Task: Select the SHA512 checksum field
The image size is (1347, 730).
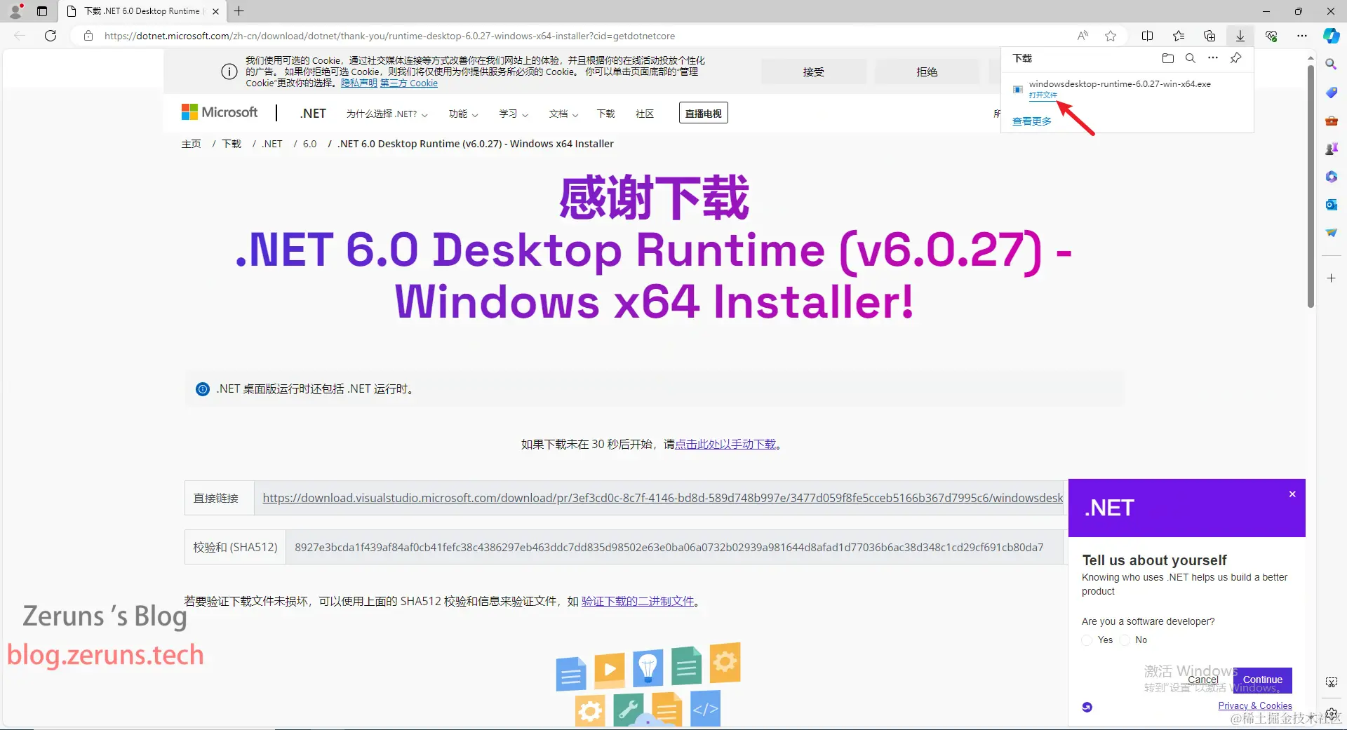Action: pyautogui.click(x=674, y=547)
